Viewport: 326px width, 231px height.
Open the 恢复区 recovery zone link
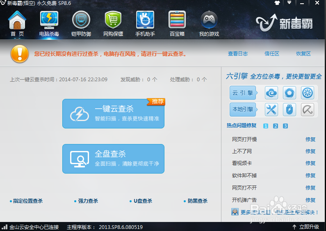(303, 54)
